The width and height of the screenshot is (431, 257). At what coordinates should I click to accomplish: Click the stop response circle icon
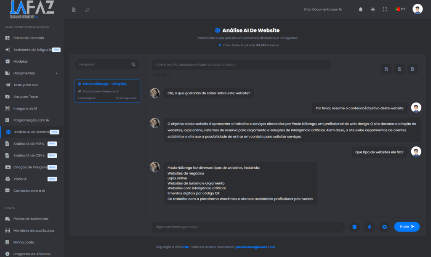click(384, 227)
